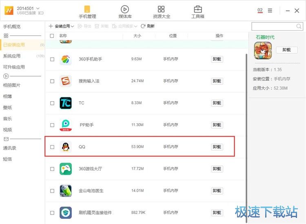The height and width of the screenshot is (224, 306).
Task: Click 卸载 button for 石器时代
Action: click(x=286, y=50)
